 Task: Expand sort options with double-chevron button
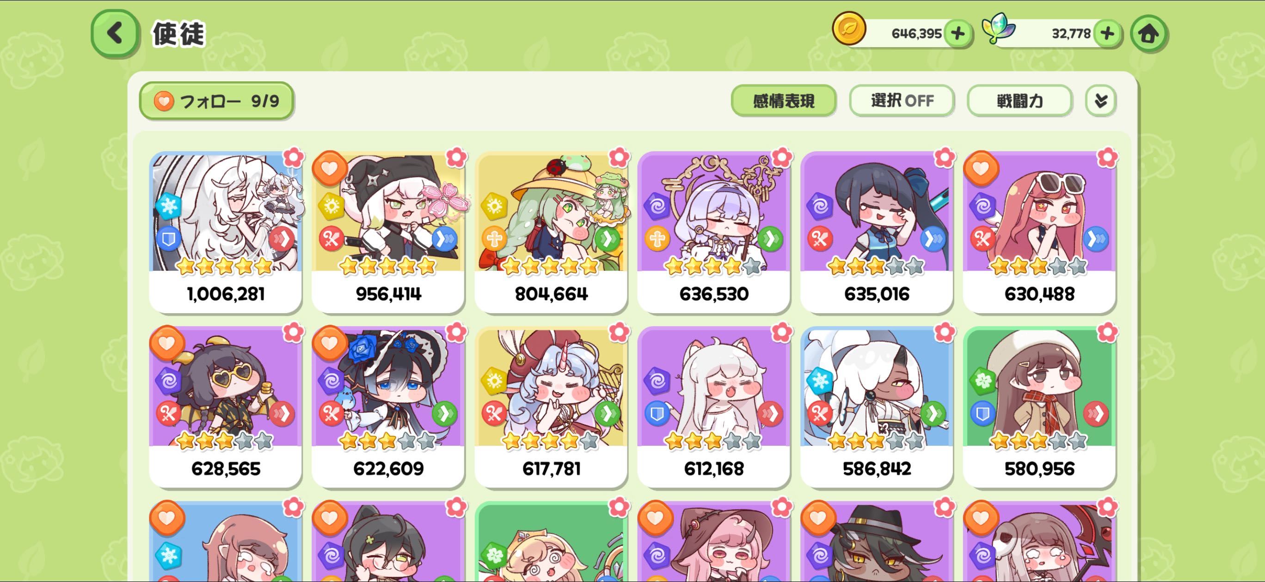click(x=1100, y=101)
